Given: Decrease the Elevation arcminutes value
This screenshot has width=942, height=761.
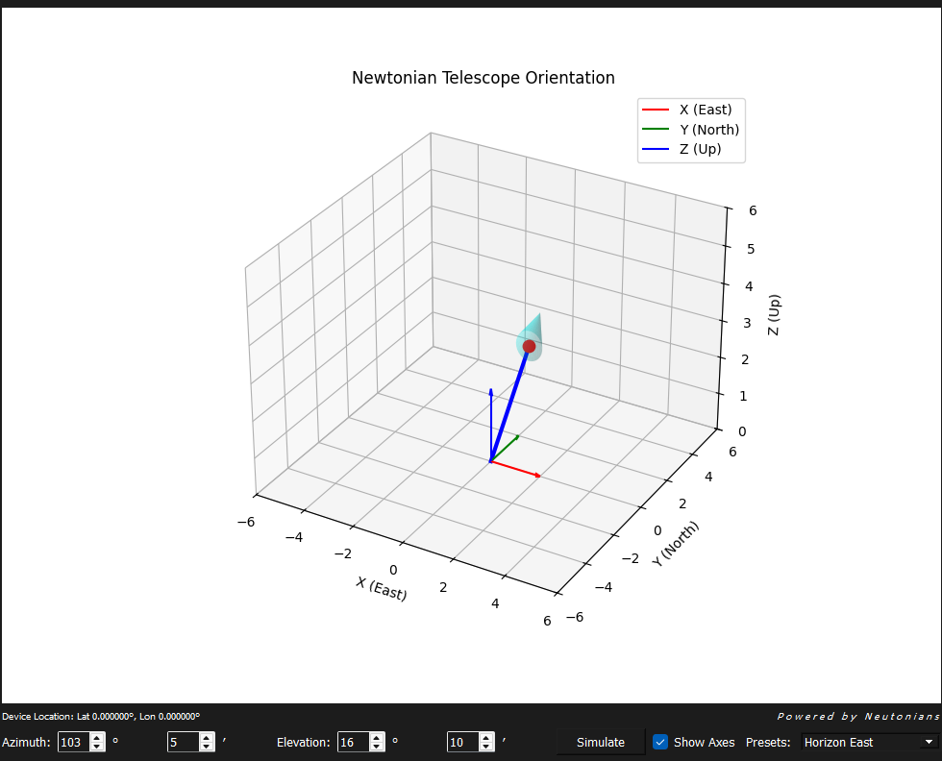Looking at the screenshot, I should tap(485, 747).
